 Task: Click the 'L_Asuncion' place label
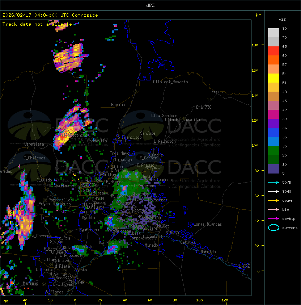point(165,141)
